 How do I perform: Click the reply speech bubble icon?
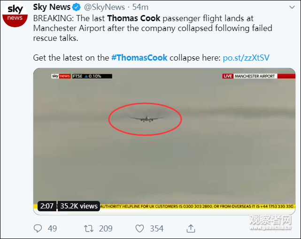(39, 228)
